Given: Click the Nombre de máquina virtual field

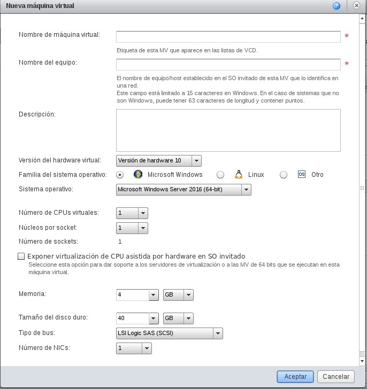Looking at the screenshot, I should click(228, 36).
